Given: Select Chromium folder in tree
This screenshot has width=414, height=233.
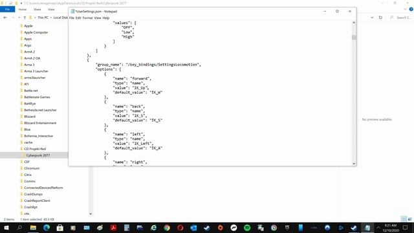Looking at the screenshot, I should 32,168.
